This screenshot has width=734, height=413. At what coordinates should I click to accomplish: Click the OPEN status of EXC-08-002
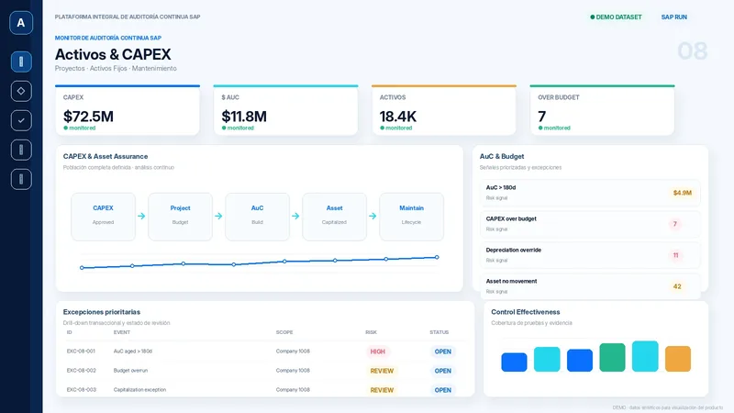[x=443, y=371]
